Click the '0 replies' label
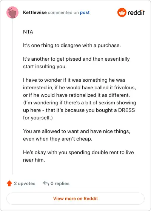 point(60,183)
